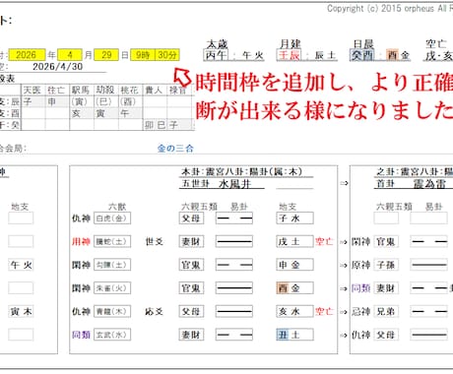The width and height of the screenshot is (453, 374).
Task: Select the 白虎(金) six-beast cell
Action: [x=112, y=218]
